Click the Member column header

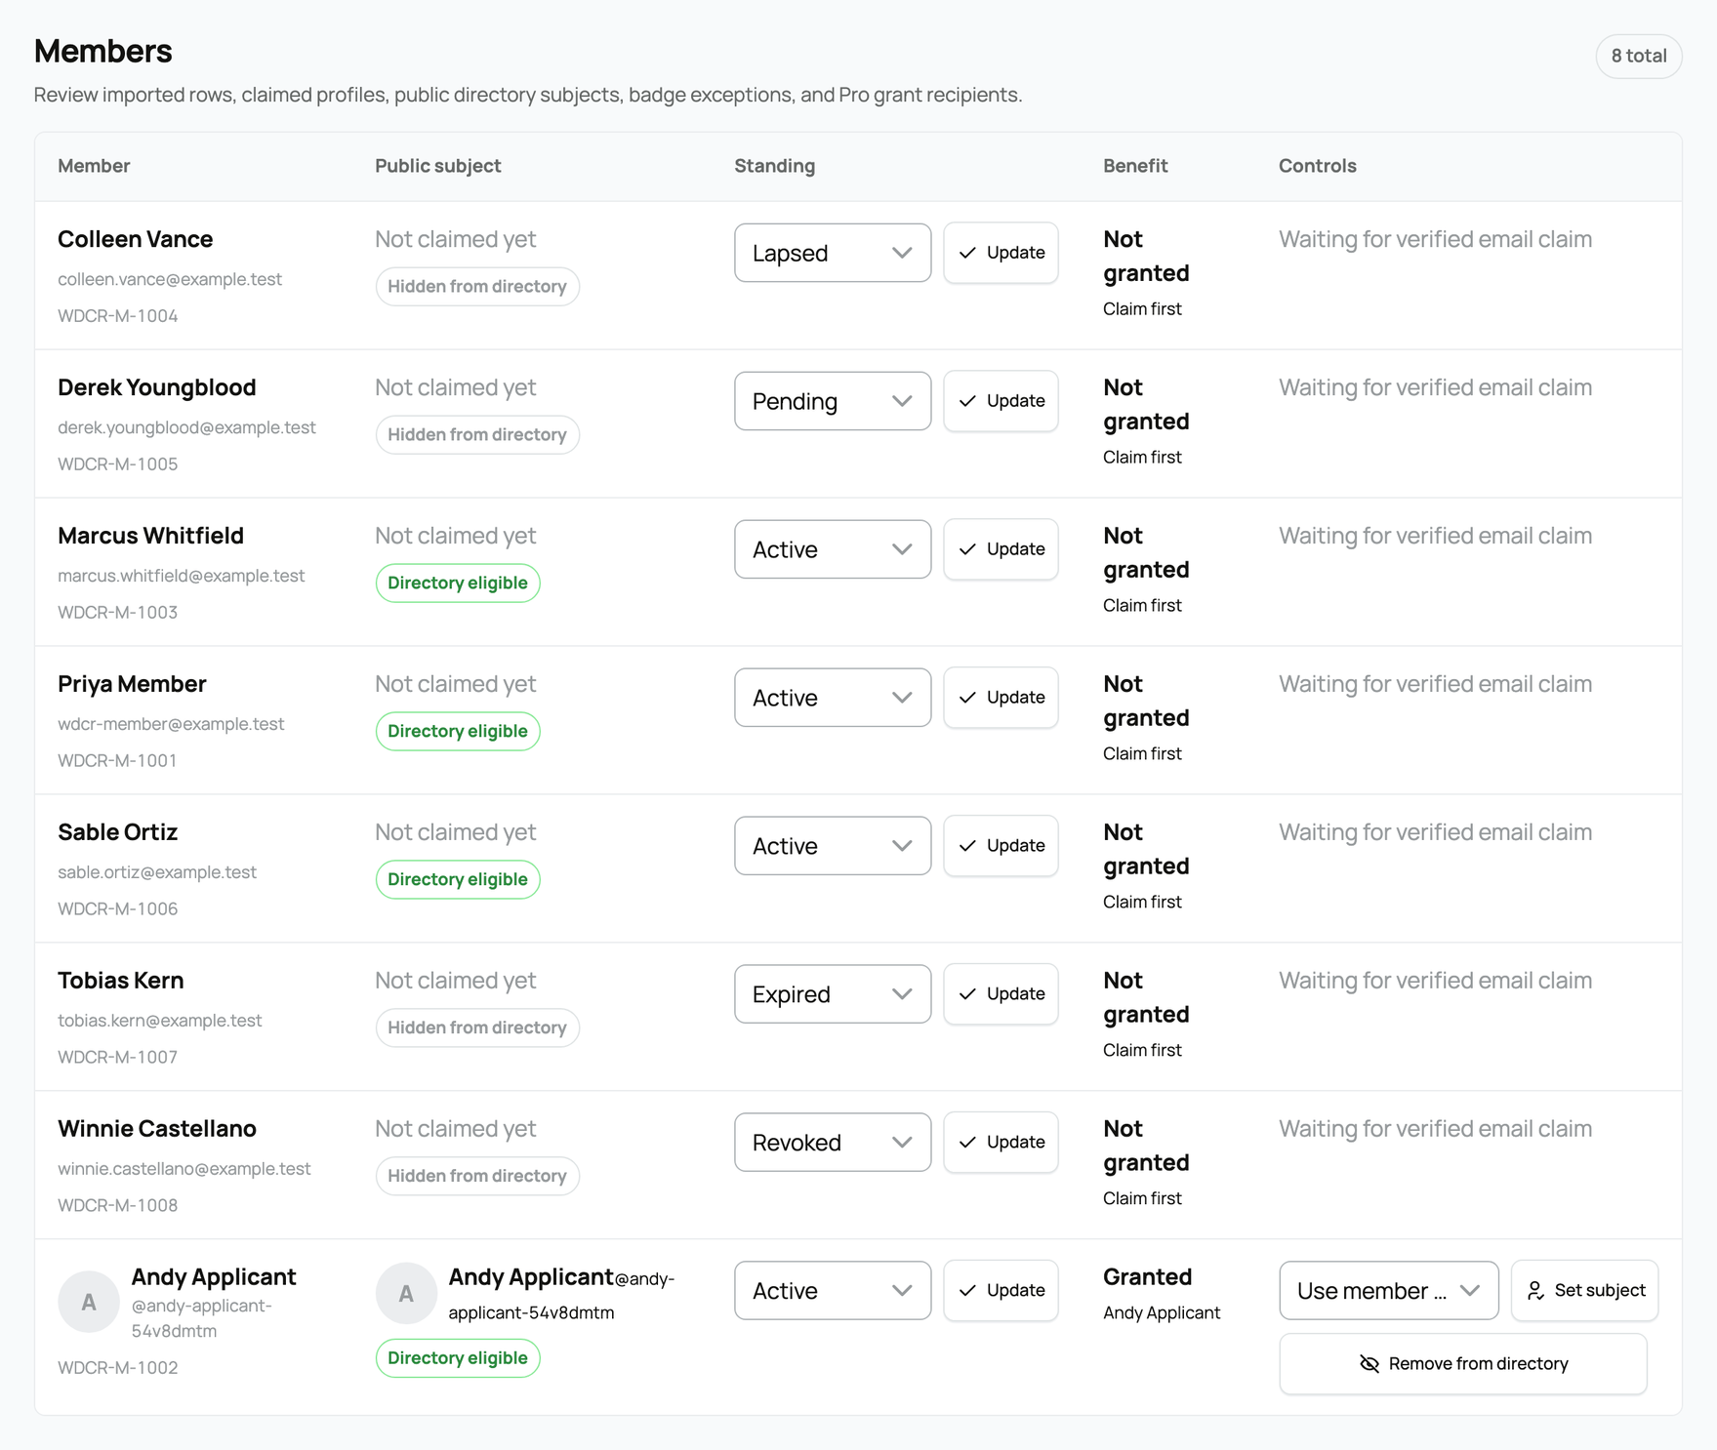tap(94, 167)
